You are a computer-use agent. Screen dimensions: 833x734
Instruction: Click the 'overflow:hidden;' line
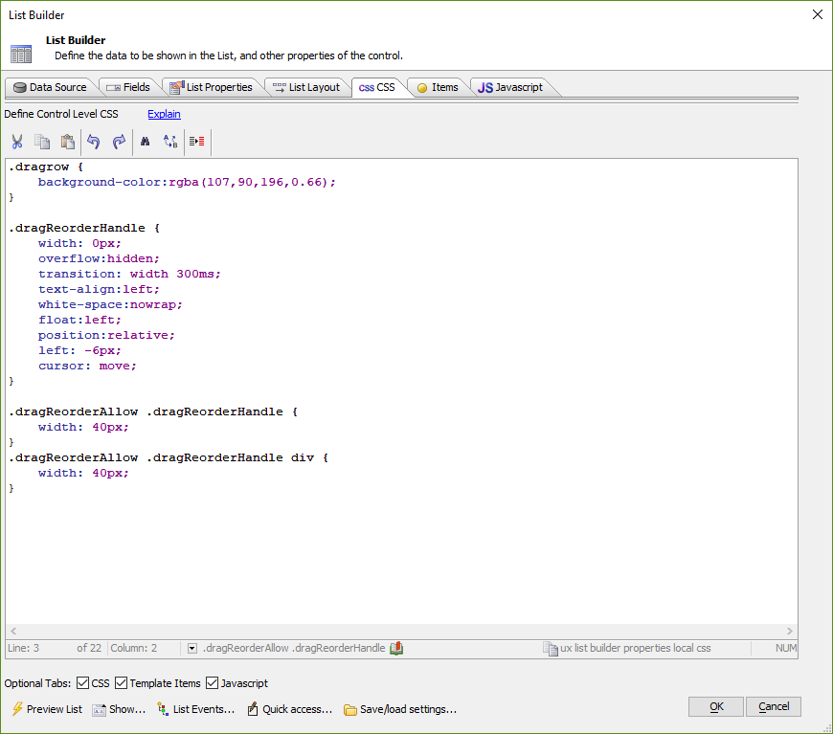click(99, 258)
